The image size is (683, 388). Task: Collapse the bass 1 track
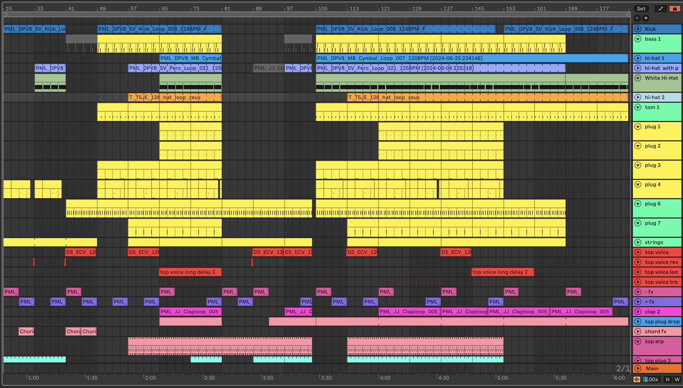[x=638, y=39]
